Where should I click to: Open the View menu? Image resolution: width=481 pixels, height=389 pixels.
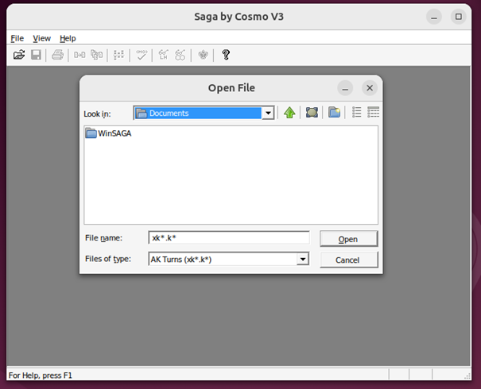(41, 38)
